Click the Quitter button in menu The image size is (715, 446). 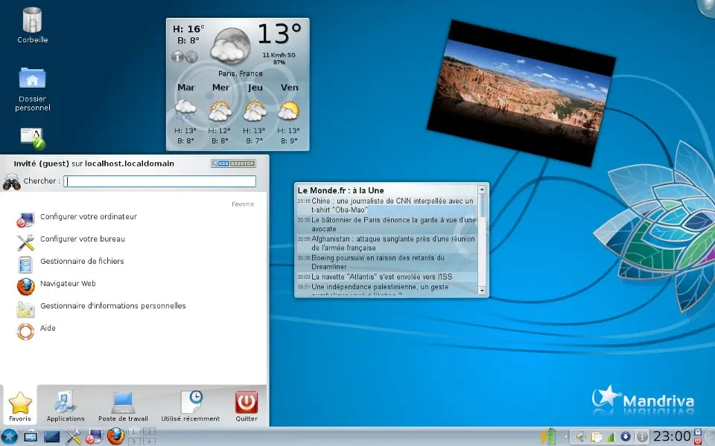click(247, 407)
